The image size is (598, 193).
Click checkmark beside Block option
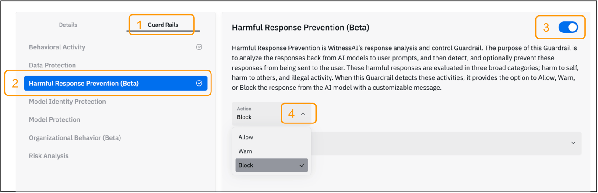pos(302,165)
